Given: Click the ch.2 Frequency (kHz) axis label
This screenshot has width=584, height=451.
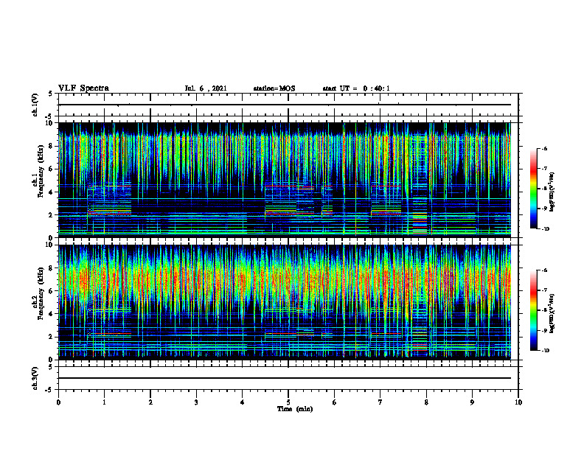Looking at the screenshot, I should point(41,293).
